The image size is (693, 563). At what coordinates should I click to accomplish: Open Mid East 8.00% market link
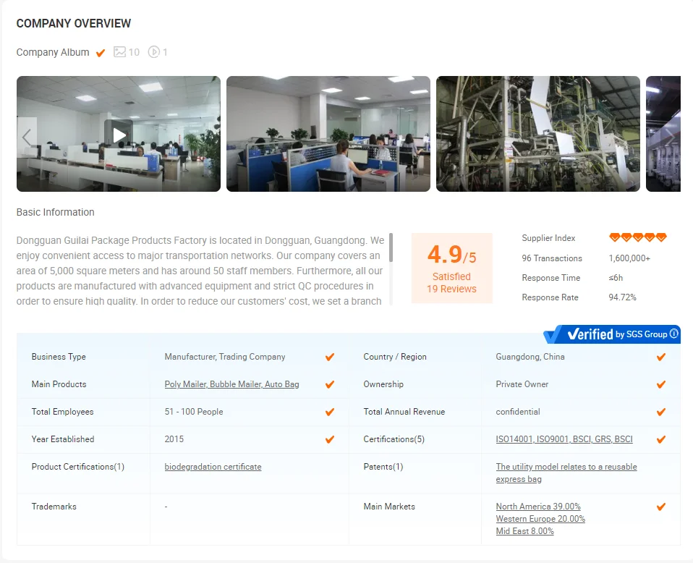point(524,531)
